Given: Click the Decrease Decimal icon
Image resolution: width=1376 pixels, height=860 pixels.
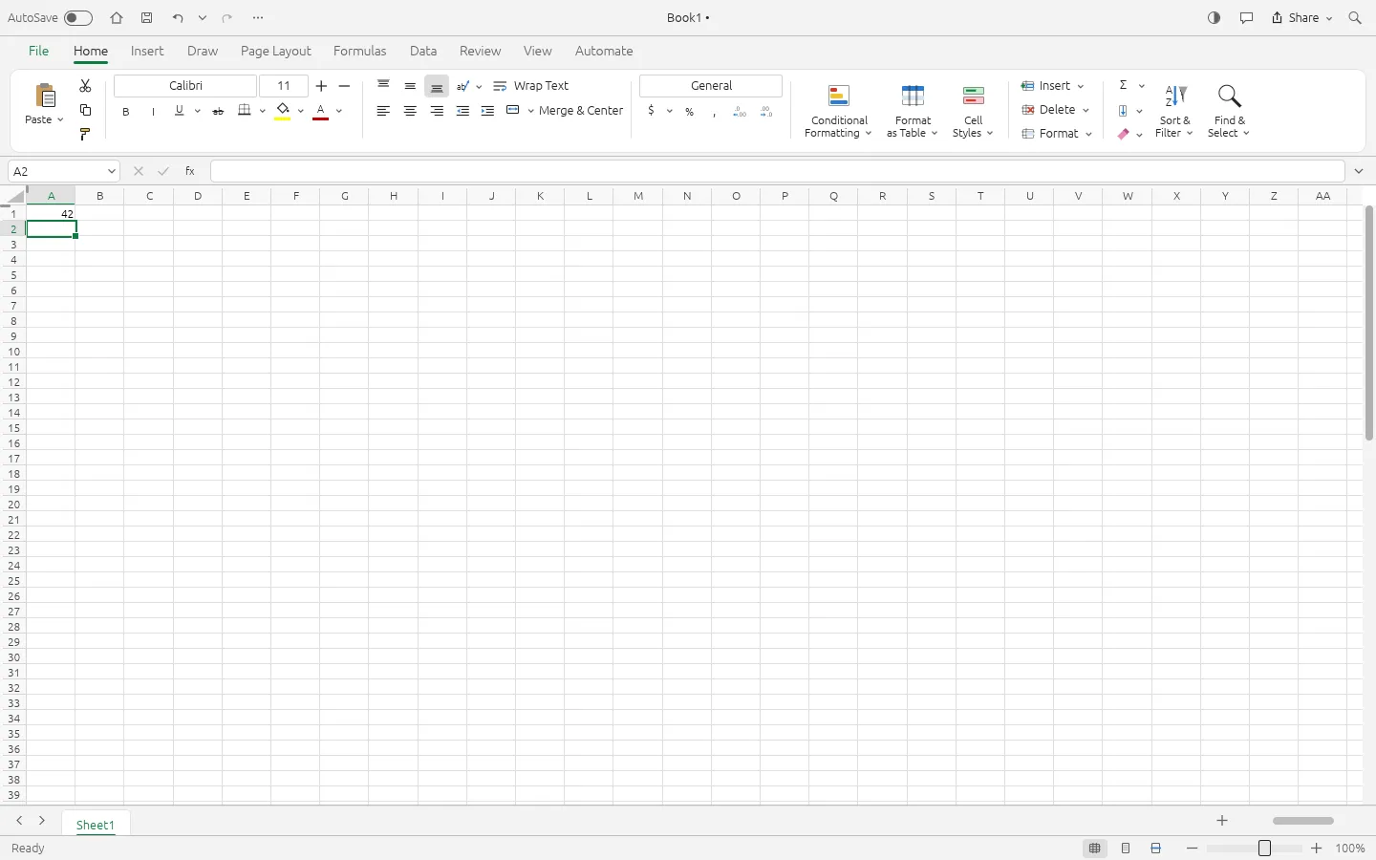Looking at the screenshot, I should pos(766,112).
